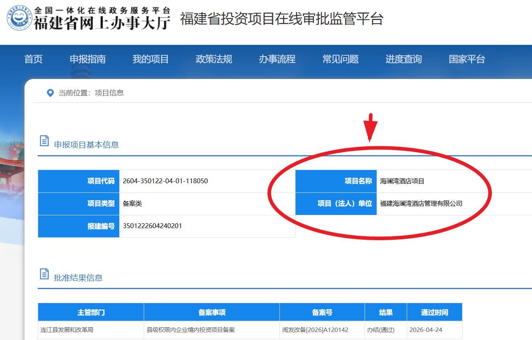Click record number 闽发改备[2026]A120142

click(x=315, y=330)
